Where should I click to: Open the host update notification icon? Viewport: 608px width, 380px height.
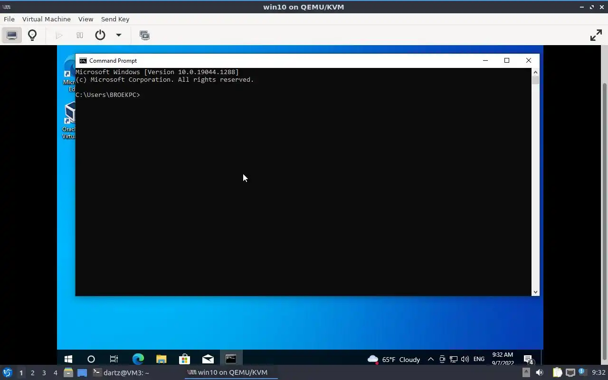coord(582,372)
